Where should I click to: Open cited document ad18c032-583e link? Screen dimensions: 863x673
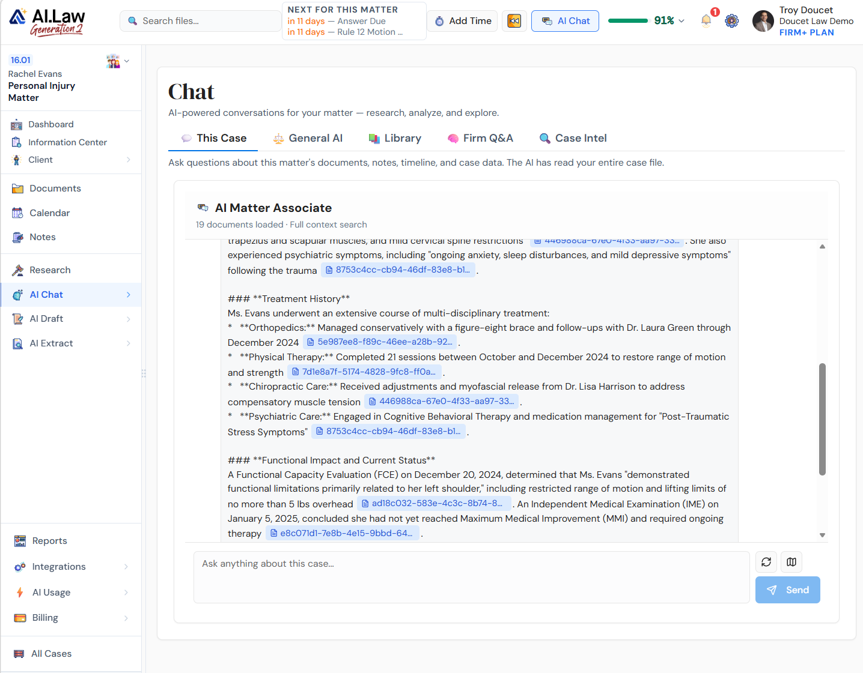pyautogui.click(x=434, y=503)
